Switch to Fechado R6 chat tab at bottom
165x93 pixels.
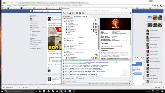tap(80, 78)
